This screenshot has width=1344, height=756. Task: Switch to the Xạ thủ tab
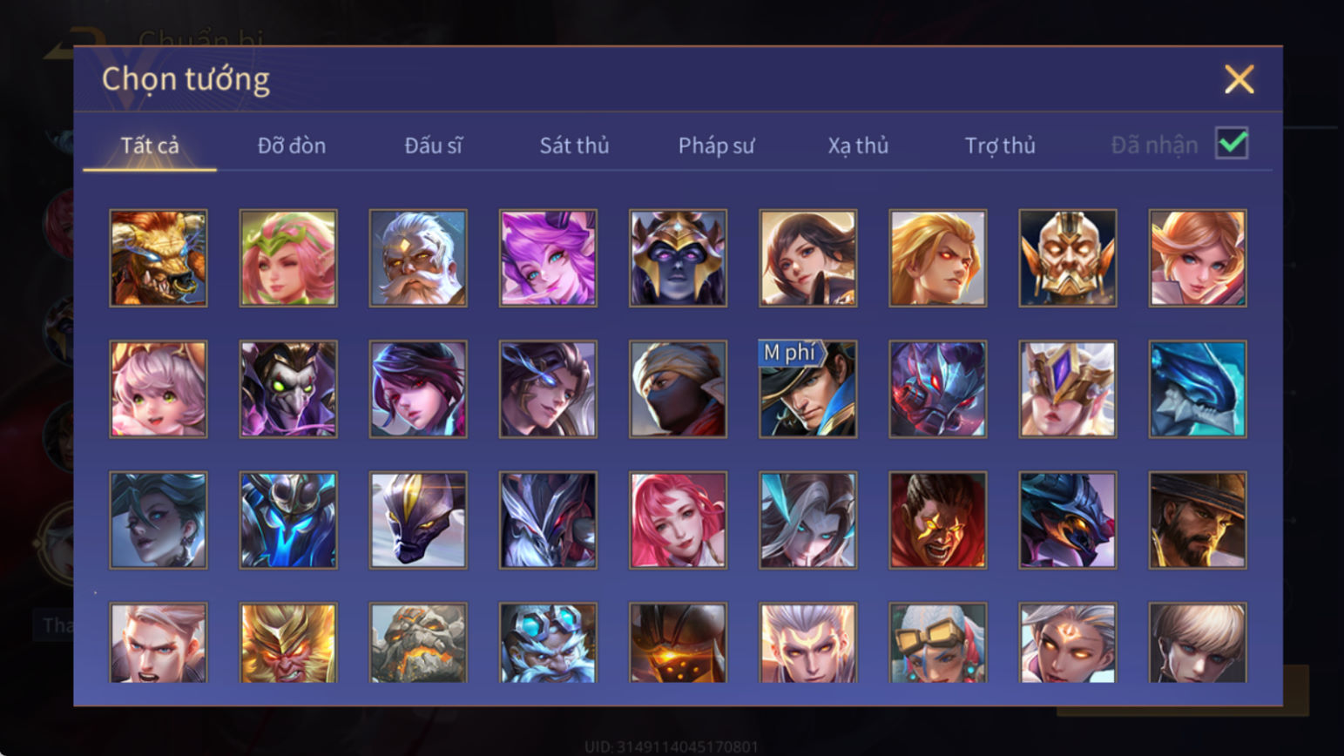point(858,145)
